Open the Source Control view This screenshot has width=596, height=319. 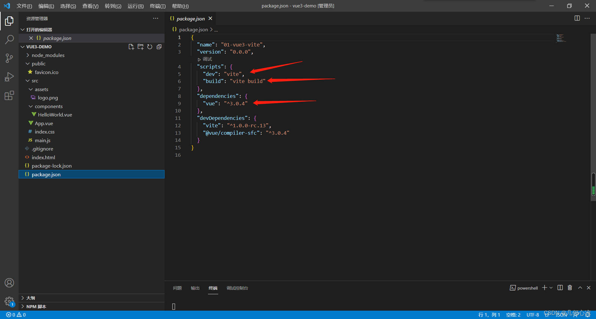9,58
